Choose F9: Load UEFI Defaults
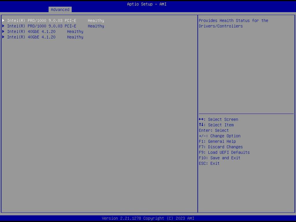The height and width of the screenshot is (222, 296). point(224,152)
